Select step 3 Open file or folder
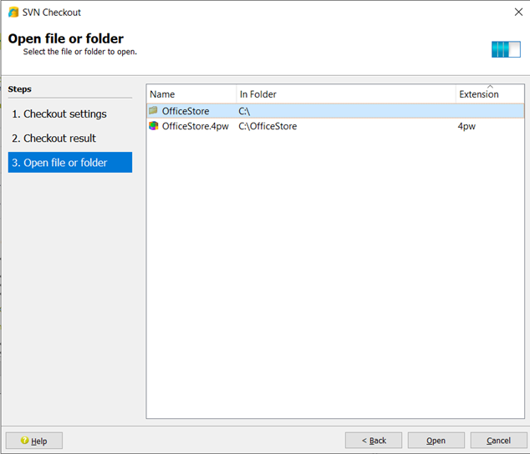530x454 pixels. [x=70, y=163]
